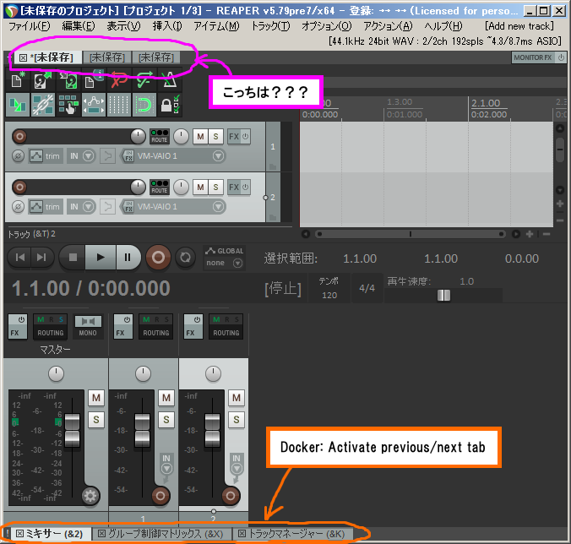The height and width of the screenshot is (544, 571).
Task: Toggle ripple editing toolbar icon
Action: (68, 105)
